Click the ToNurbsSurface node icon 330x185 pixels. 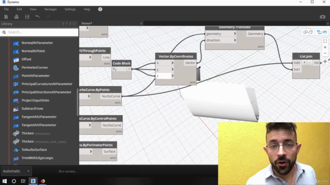click(x=16, y=150)
